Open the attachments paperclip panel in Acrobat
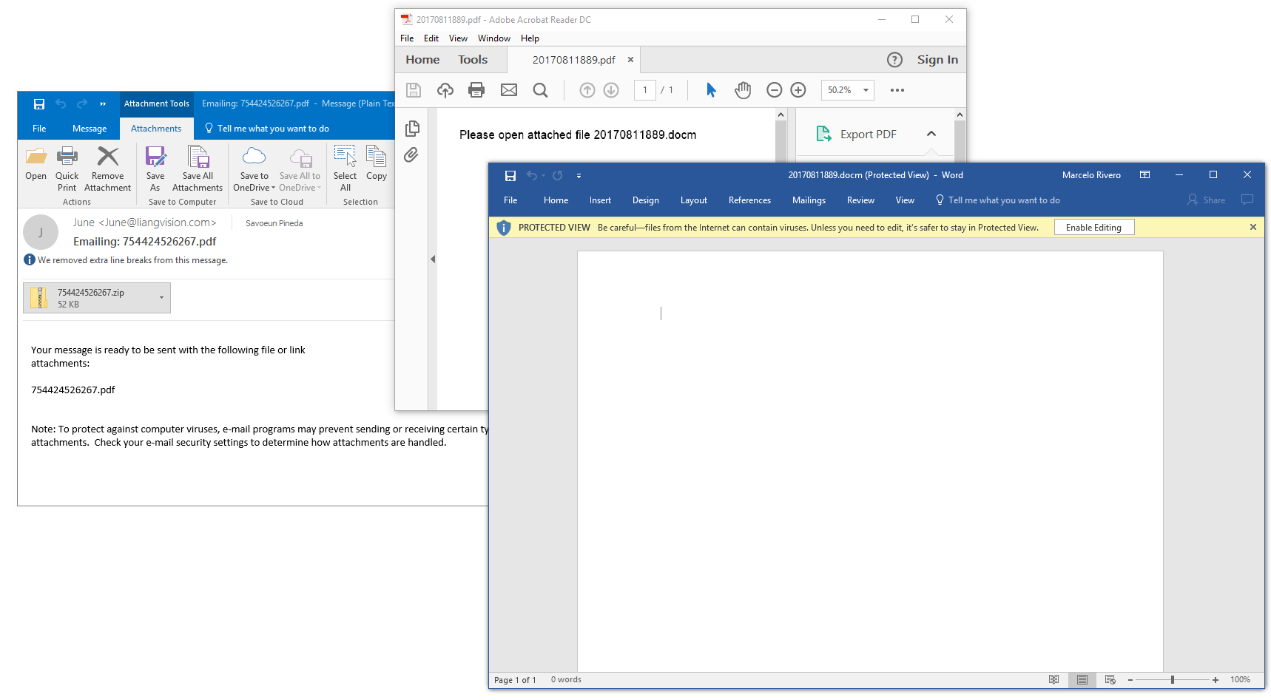1271x700 pixels. pos(412,155)
